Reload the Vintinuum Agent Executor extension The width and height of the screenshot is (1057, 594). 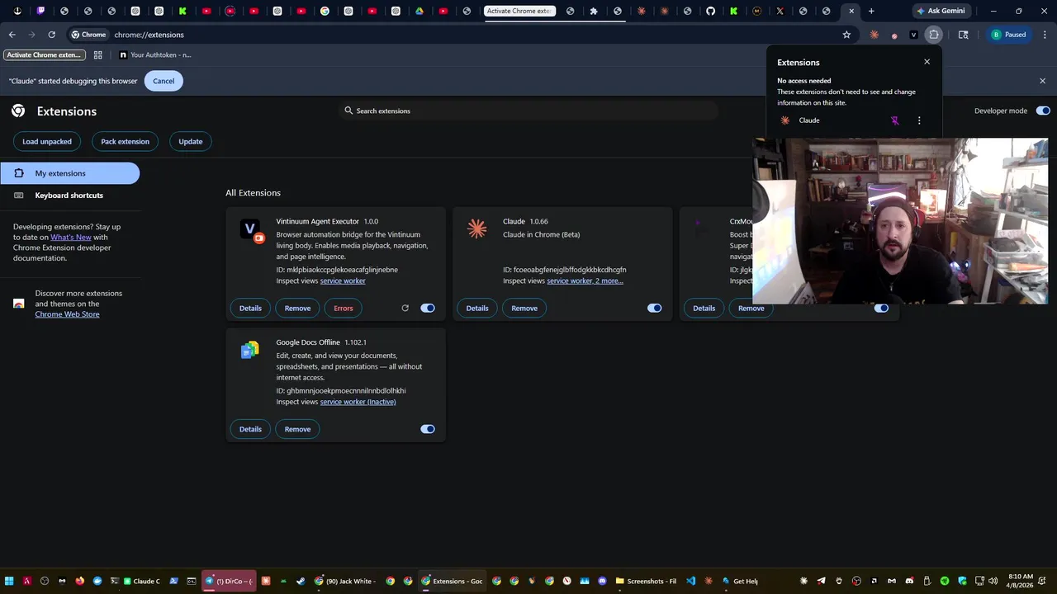405,308
